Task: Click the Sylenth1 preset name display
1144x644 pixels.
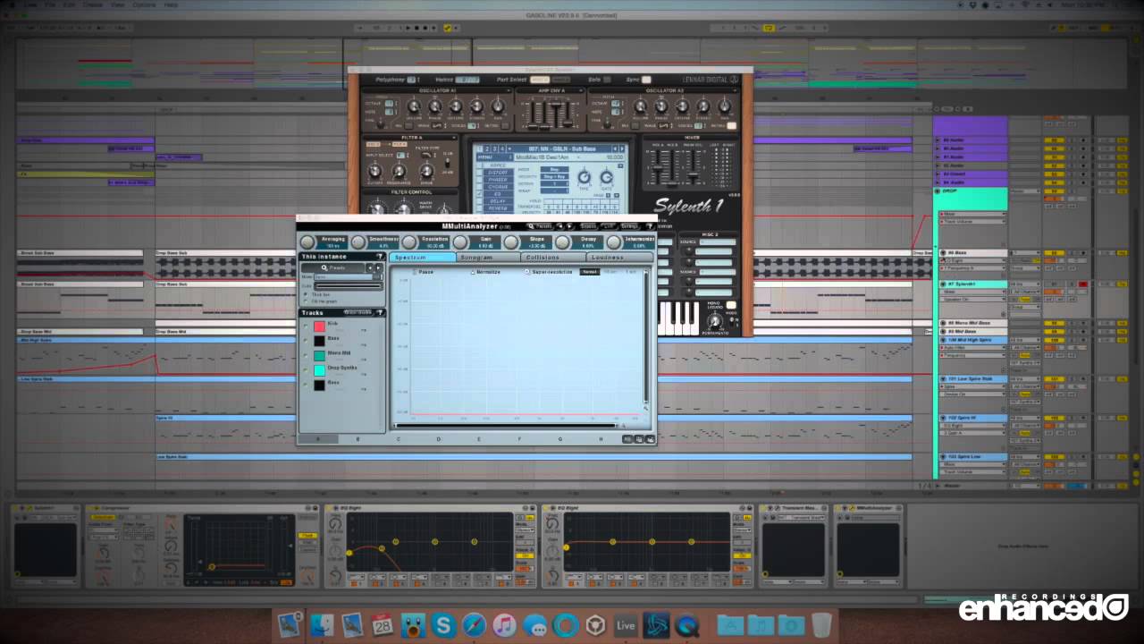Action: [x=560, y=148]
